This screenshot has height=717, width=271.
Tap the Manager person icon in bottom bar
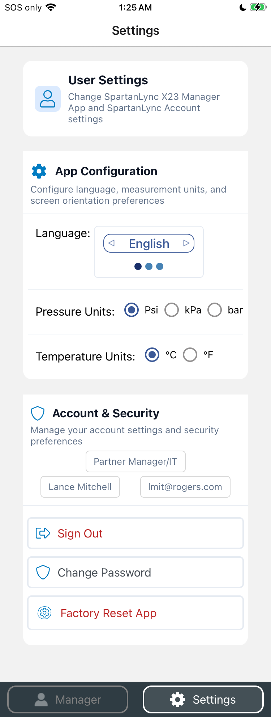click(41, 700)
